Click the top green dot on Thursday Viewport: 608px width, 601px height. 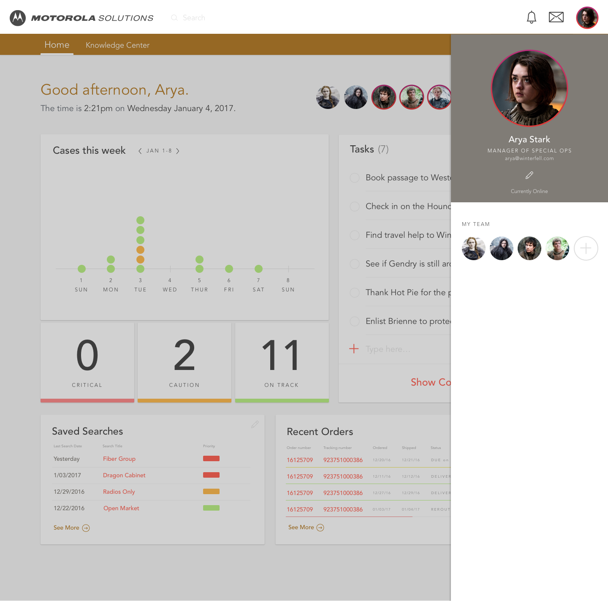coord(200,259)
